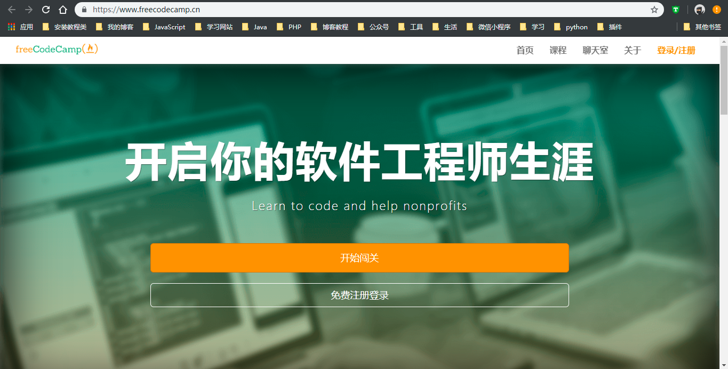This screenshot has height=369, width=728.
Task: Open the 生活 bookmark folder
Action: point(445,27)
